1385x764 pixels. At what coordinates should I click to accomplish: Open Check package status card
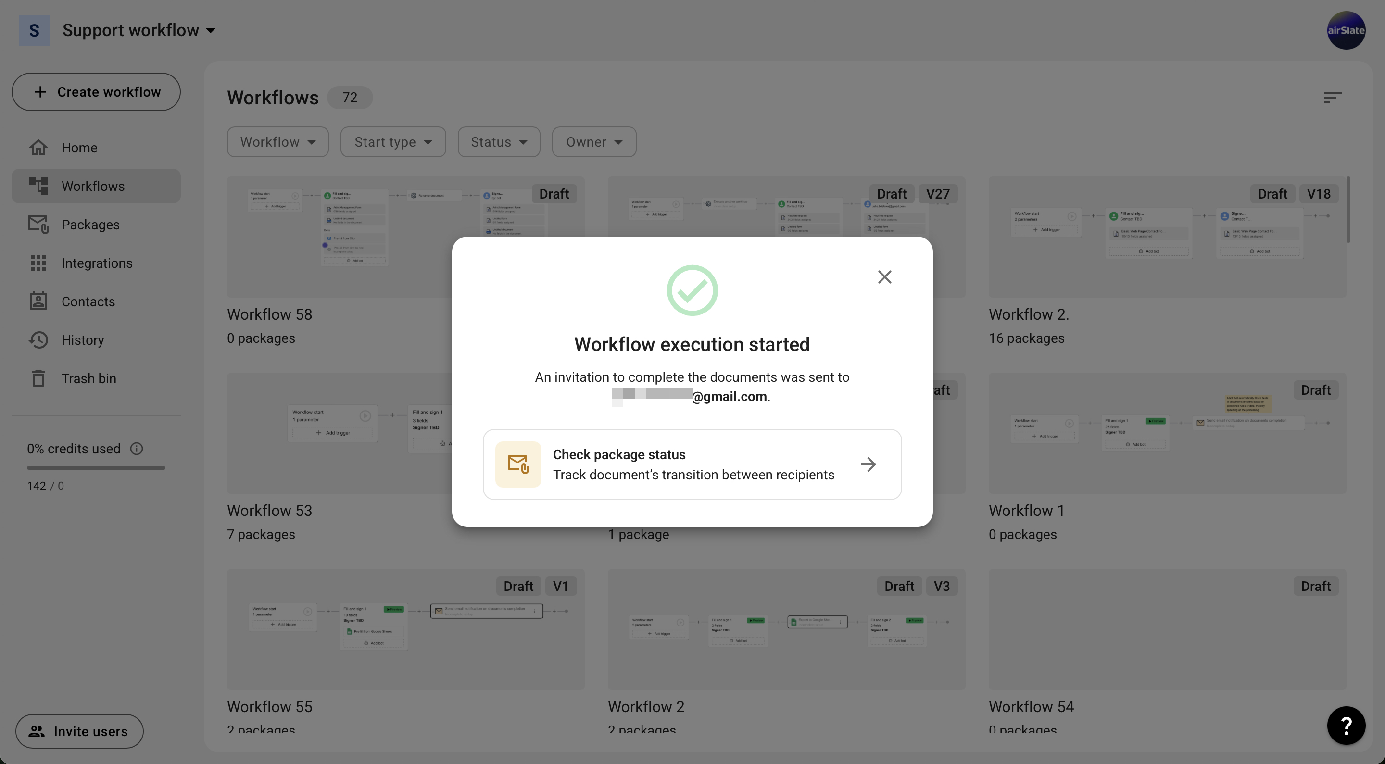(692, 464)
